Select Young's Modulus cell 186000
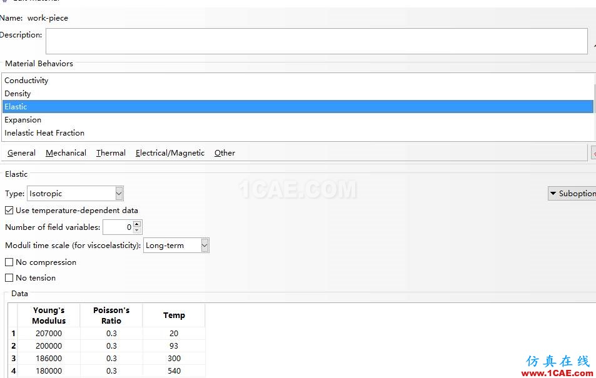 49,359
